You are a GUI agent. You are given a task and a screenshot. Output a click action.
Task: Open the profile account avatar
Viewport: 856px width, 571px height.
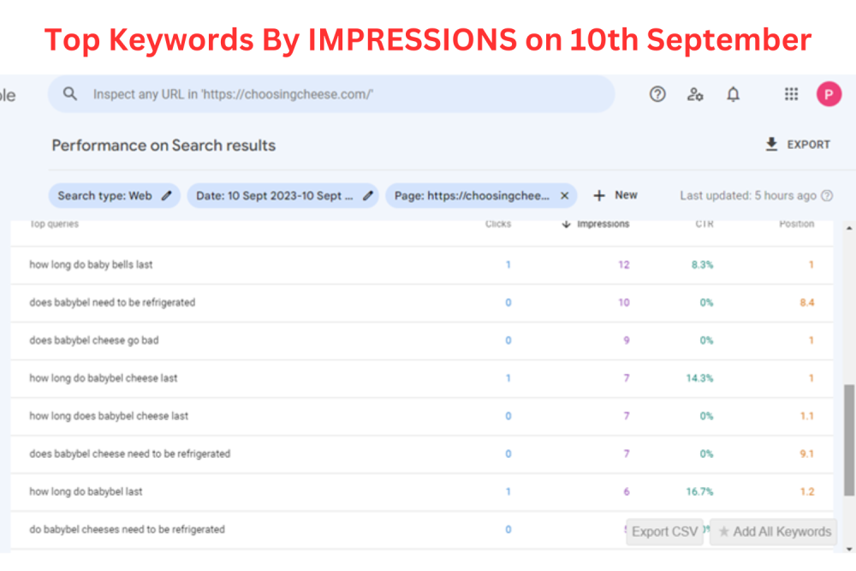pos(829,94)
